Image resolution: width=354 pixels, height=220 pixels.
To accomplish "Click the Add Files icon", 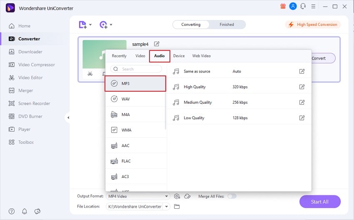I will click(82, 25).
